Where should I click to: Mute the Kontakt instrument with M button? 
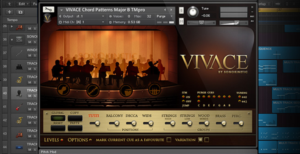pos(181,21)
